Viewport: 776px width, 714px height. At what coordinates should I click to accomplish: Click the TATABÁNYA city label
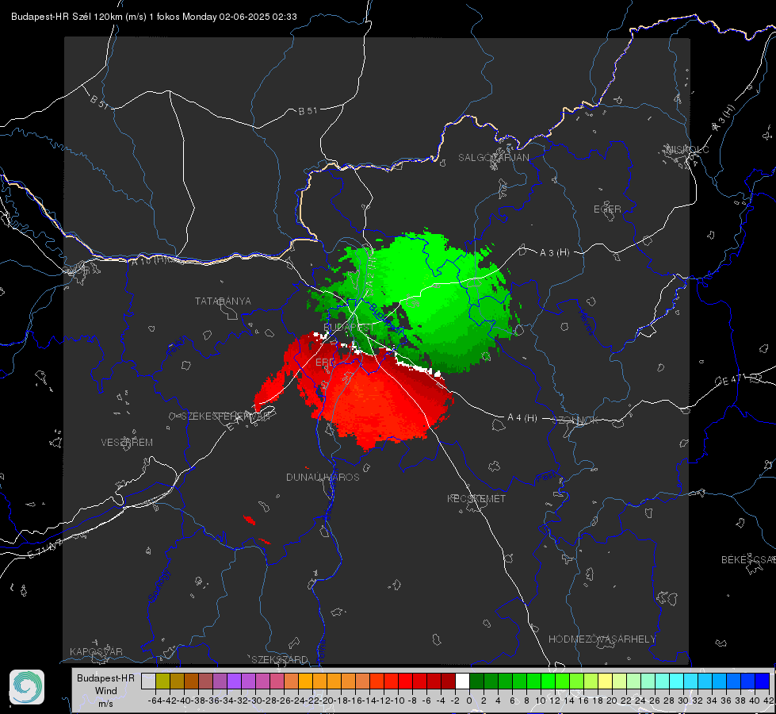tap(223, 301)
